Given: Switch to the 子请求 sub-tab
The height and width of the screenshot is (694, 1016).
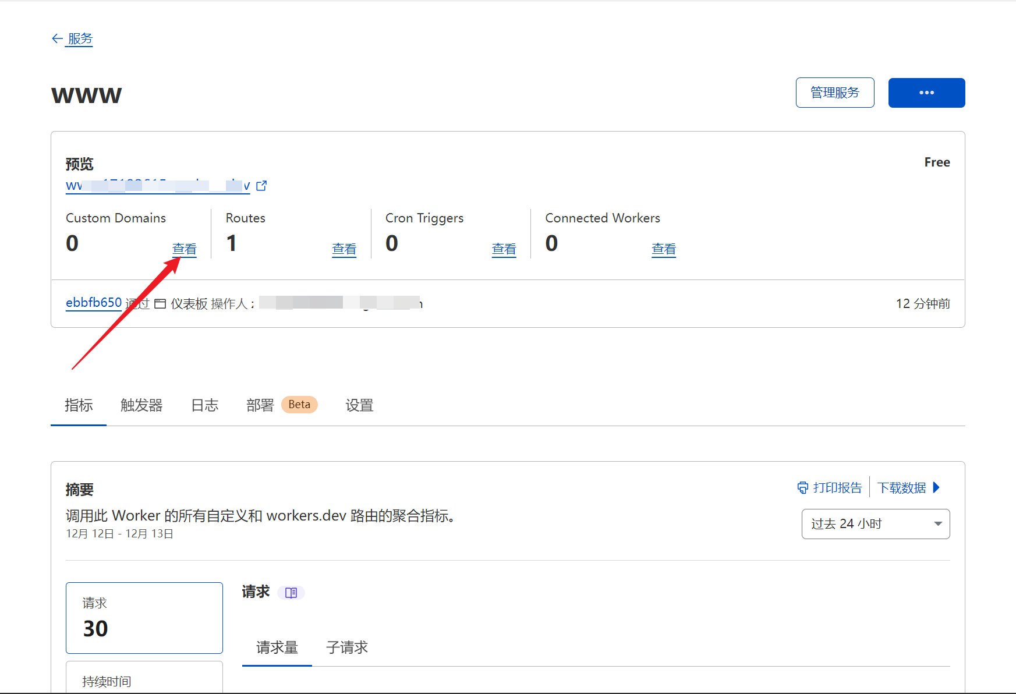Looking at the screenshot, I should pyautogui.click(x=347, y=647).
